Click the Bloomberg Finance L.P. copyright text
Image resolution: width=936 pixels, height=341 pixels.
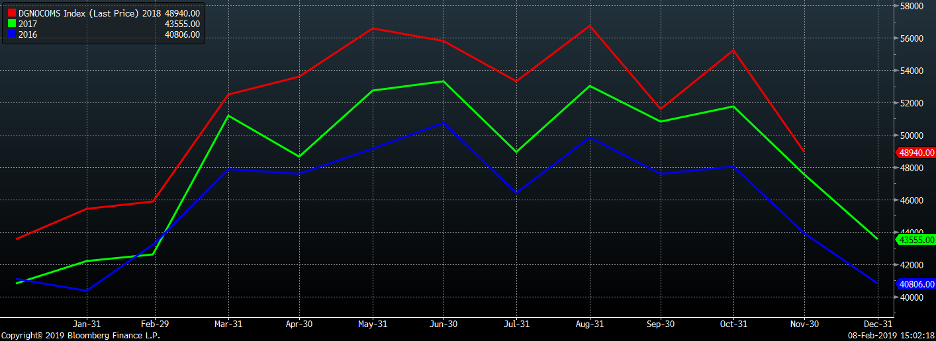tap(80, 336)
